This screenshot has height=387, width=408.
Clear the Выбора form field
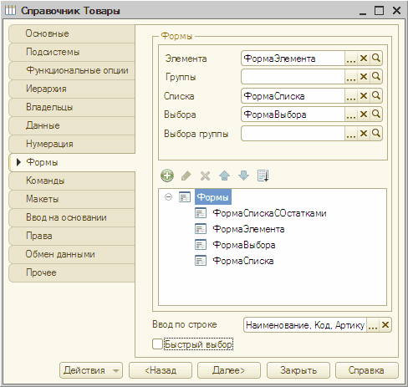pyautogui.click(x=364, y=115)
